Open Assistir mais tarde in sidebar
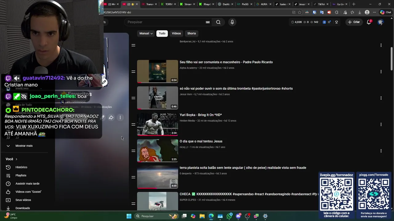 tap(27, 184)
